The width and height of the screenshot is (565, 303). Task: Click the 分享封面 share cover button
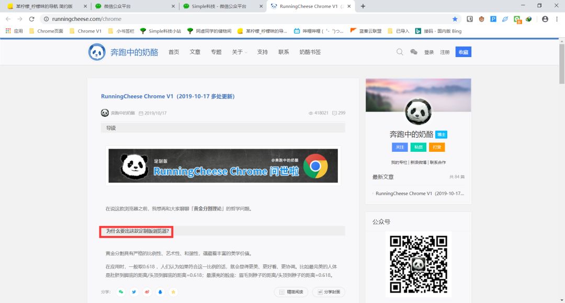click(x=329, y=292)
